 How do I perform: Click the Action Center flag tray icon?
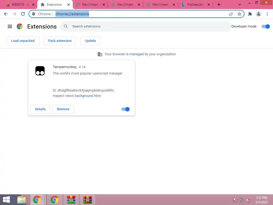pyautogui.click(x=235, y=200)
